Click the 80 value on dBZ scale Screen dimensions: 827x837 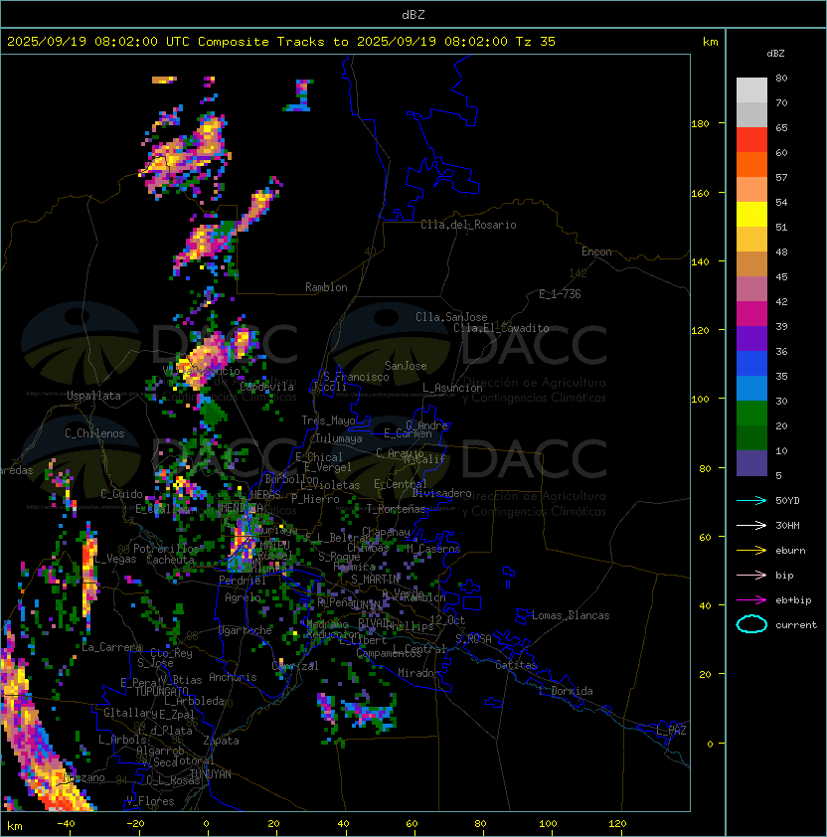pos(781,78)
